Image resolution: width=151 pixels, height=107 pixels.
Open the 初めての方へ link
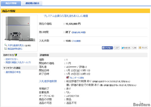(12, 59)
